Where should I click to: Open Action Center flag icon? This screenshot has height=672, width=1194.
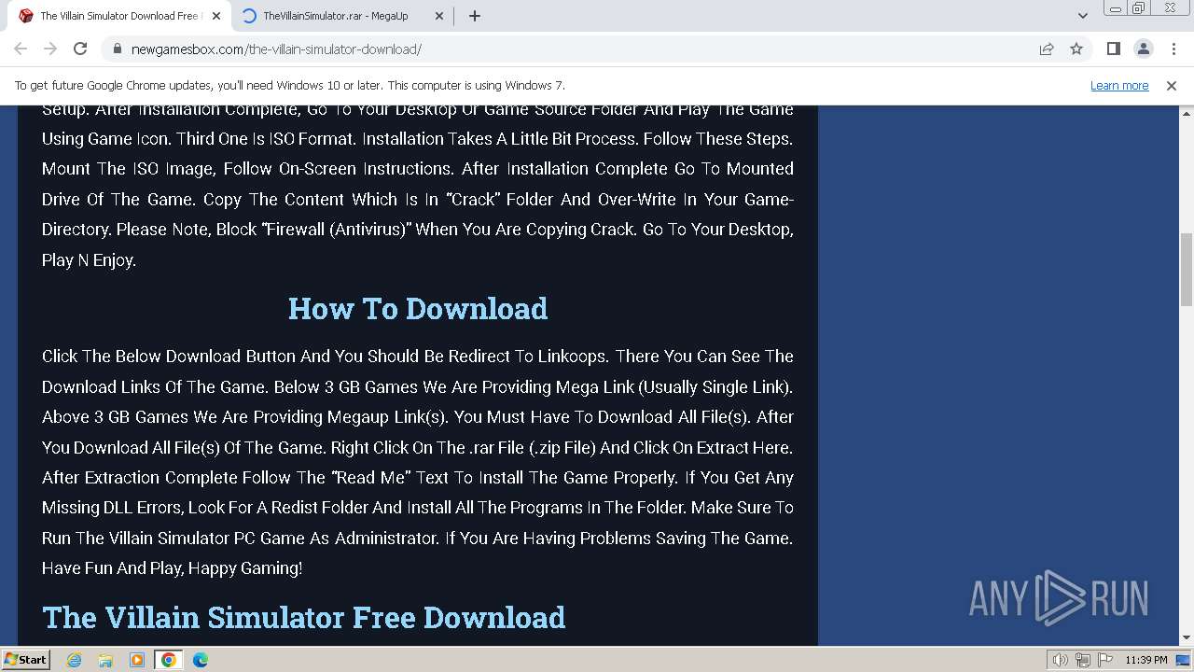(x=1104, y=660)
